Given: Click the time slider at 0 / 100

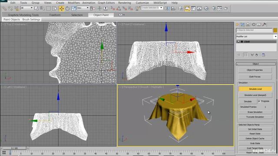Looking at the screenshot, I should (x=14, y=148).
